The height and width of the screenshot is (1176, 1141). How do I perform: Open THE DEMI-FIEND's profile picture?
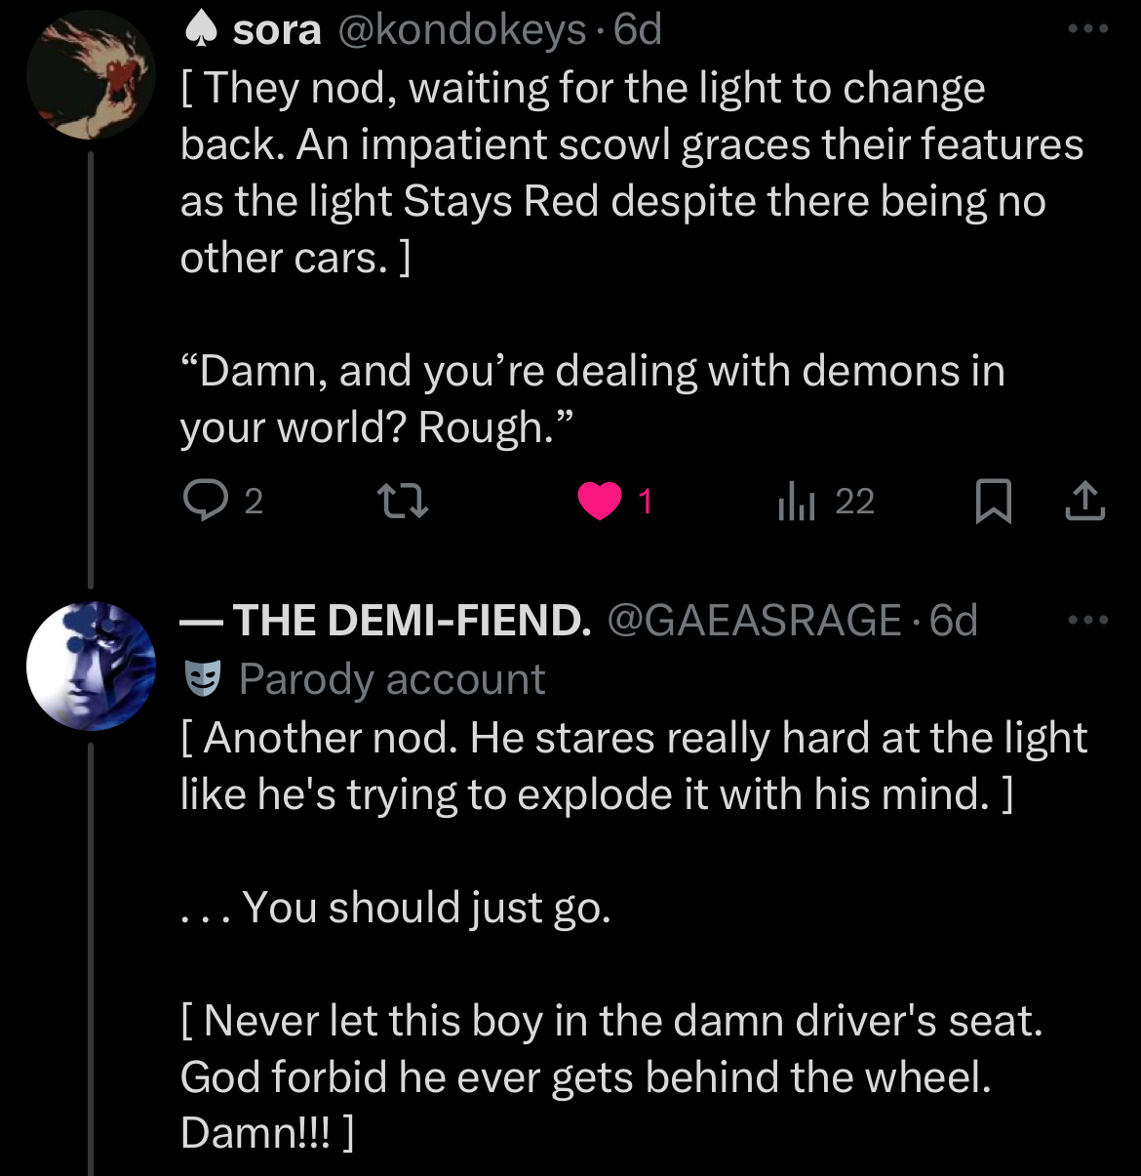click(x=91, y=667)
